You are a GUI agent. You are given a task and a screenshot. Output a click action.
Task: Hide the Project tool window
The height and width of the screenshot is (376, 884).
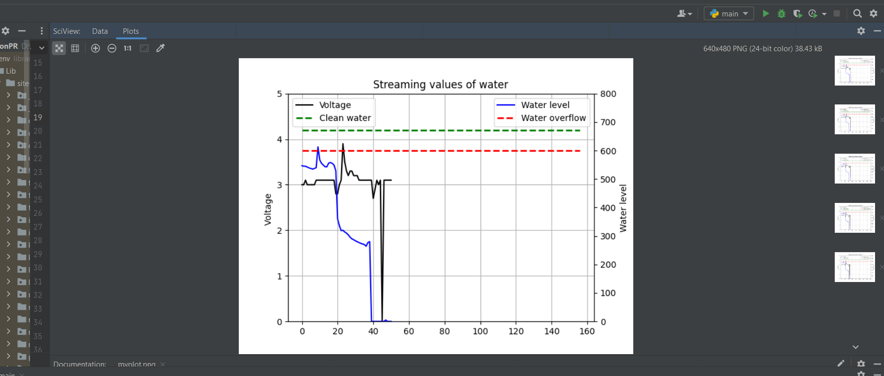22,31
